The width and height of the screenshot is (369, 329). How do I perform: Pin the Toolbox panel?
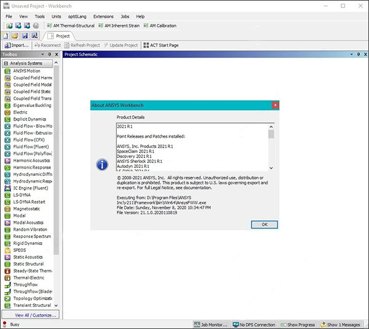point(49,54)
